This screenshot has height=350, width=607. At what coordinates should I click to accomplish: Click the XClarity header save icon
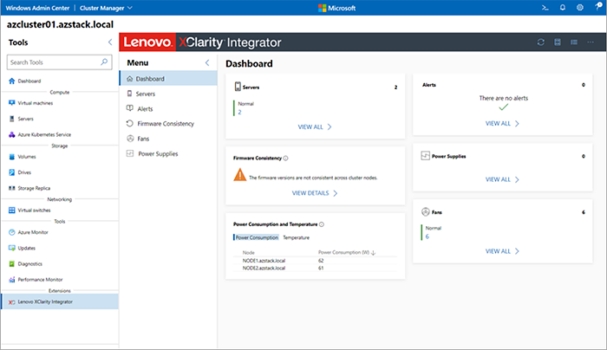pyautogui.click(x=558, y=42)
